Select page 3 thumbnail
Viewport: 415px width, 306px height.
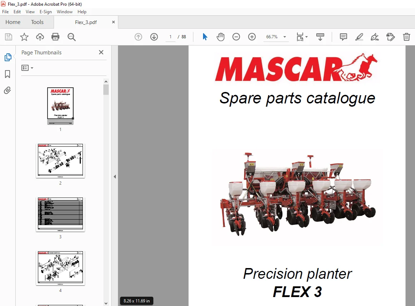coord(60,215)
